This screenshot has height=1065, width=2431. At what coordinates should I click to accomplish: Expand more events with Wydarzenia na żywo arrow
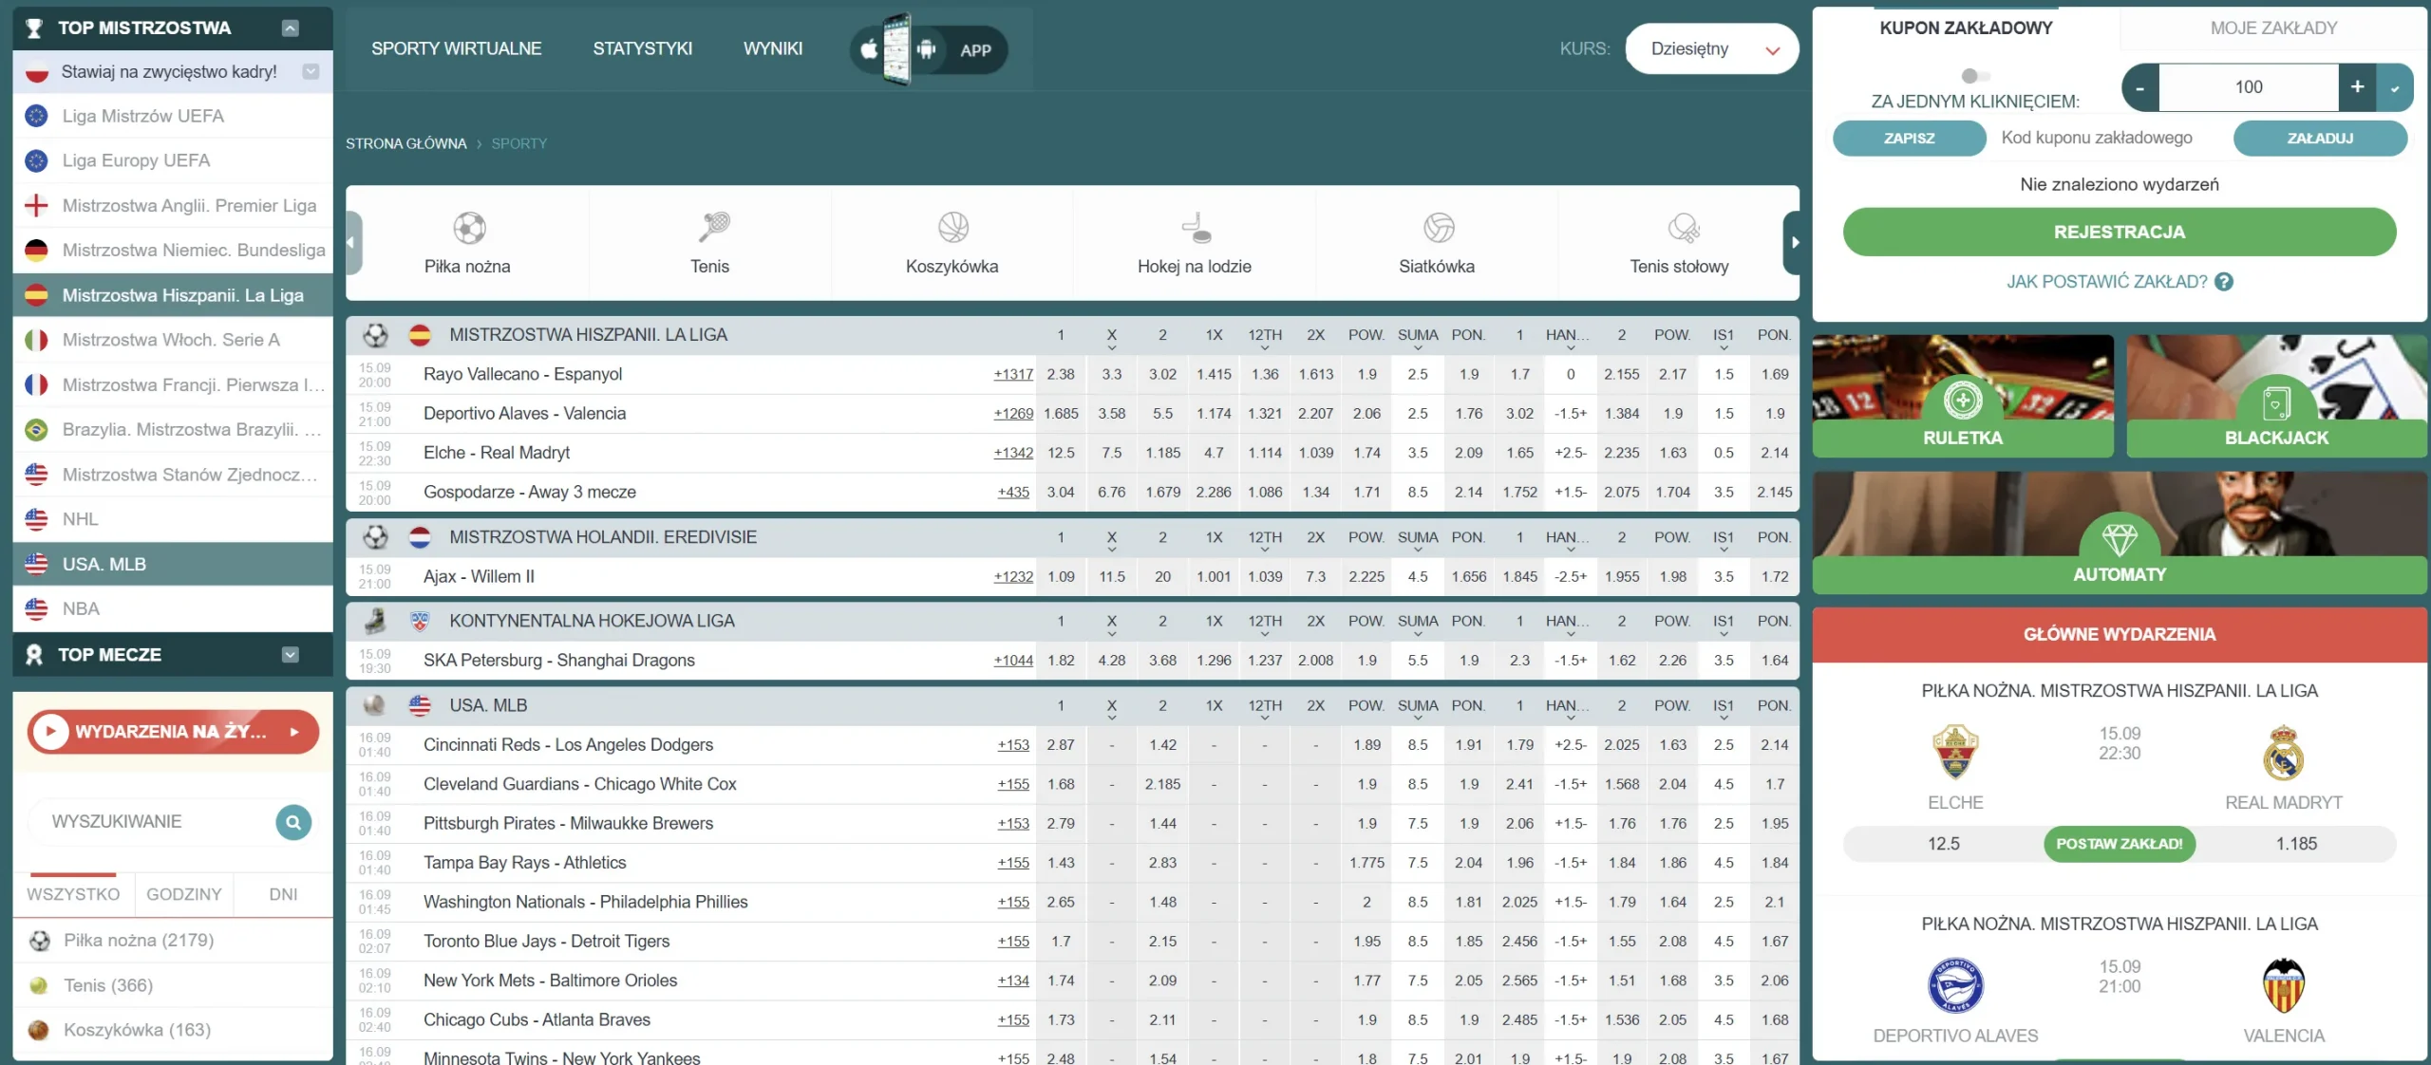click(294, 732)
